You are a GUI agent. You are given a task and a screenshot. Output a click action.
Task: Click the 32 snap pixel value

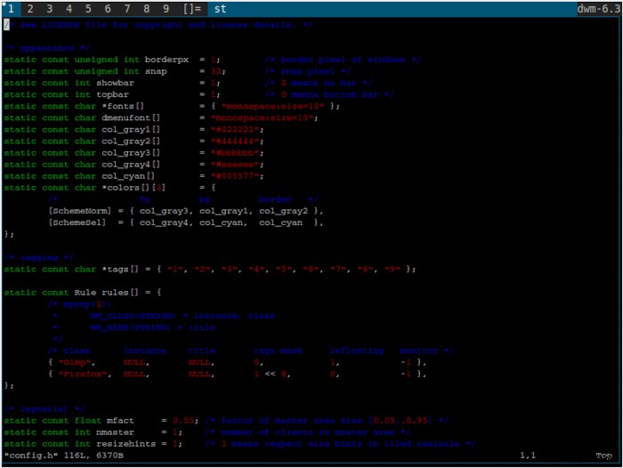215,71
